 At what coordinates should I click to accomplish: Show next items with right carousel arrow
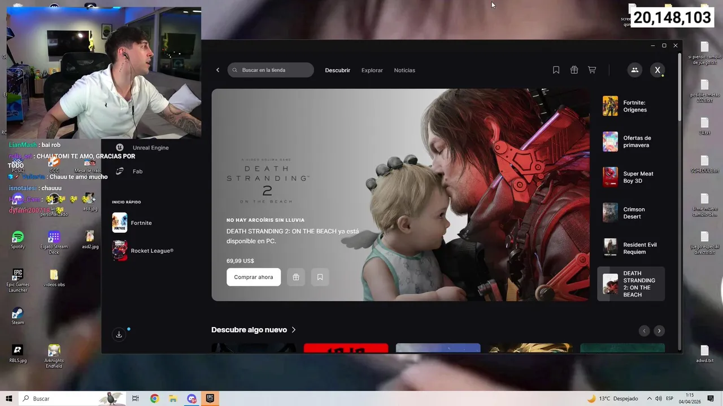(x=659, y=331)
